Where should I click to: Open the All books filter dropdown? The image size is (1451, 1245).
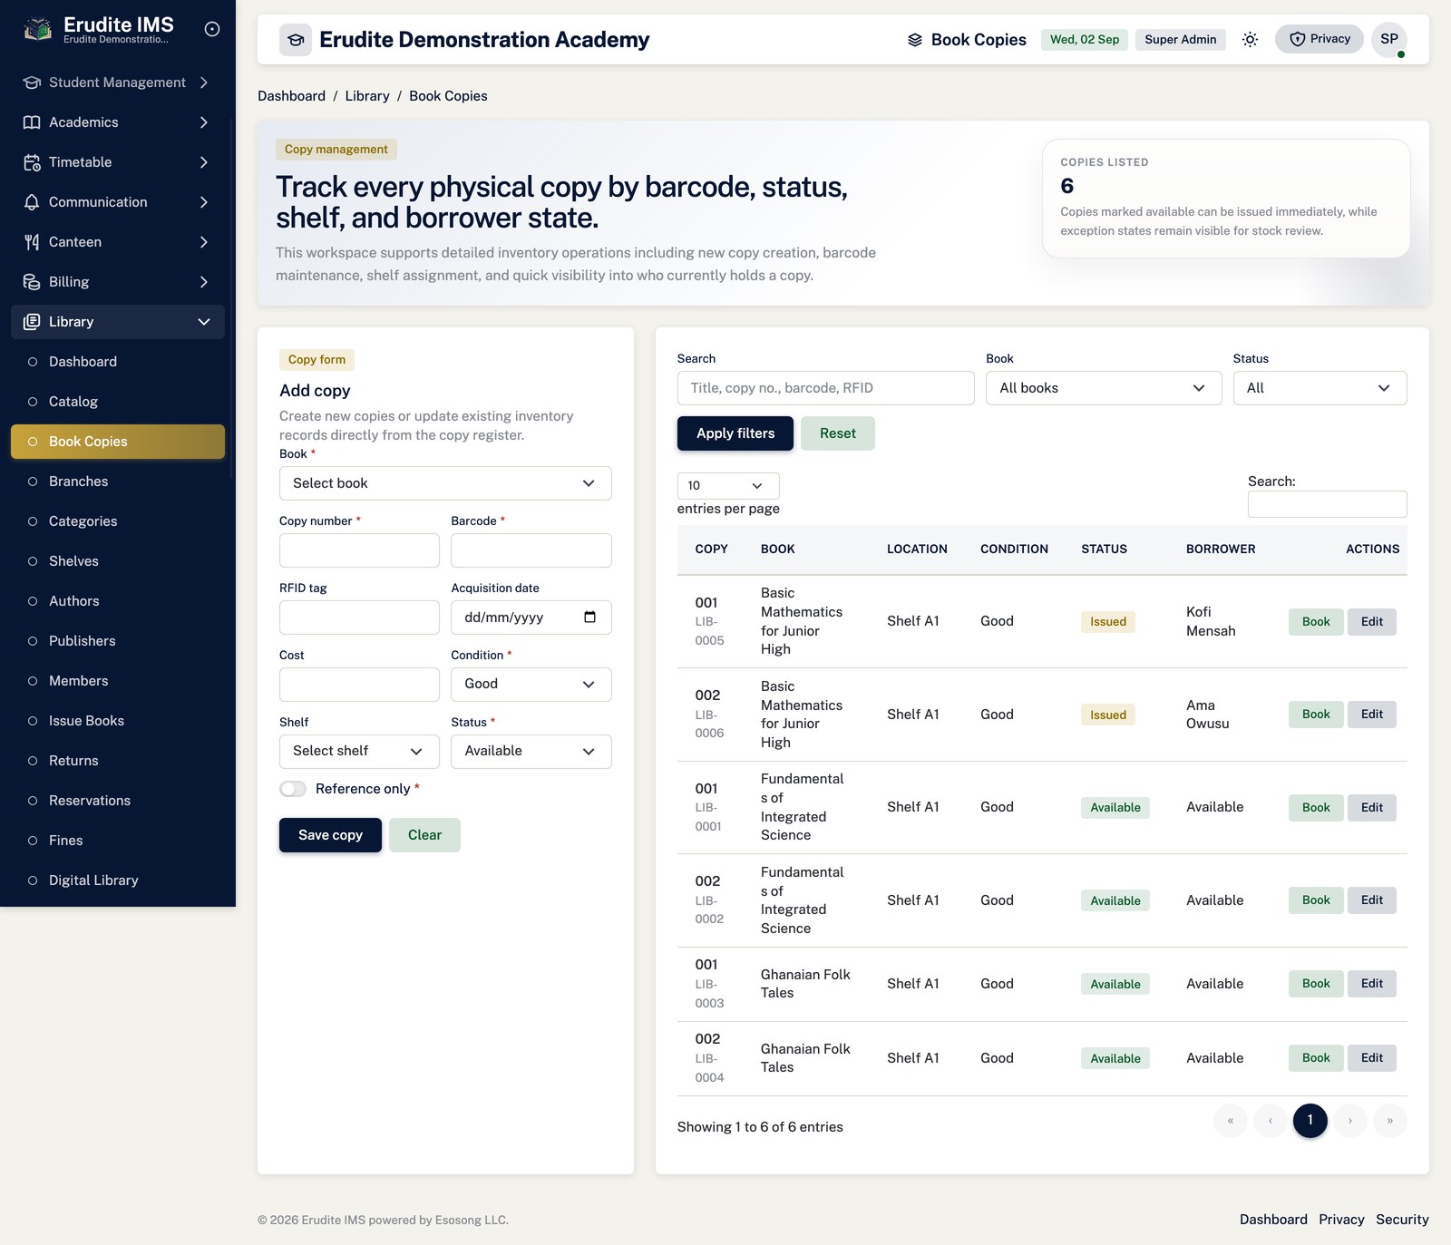point(1104,388)
